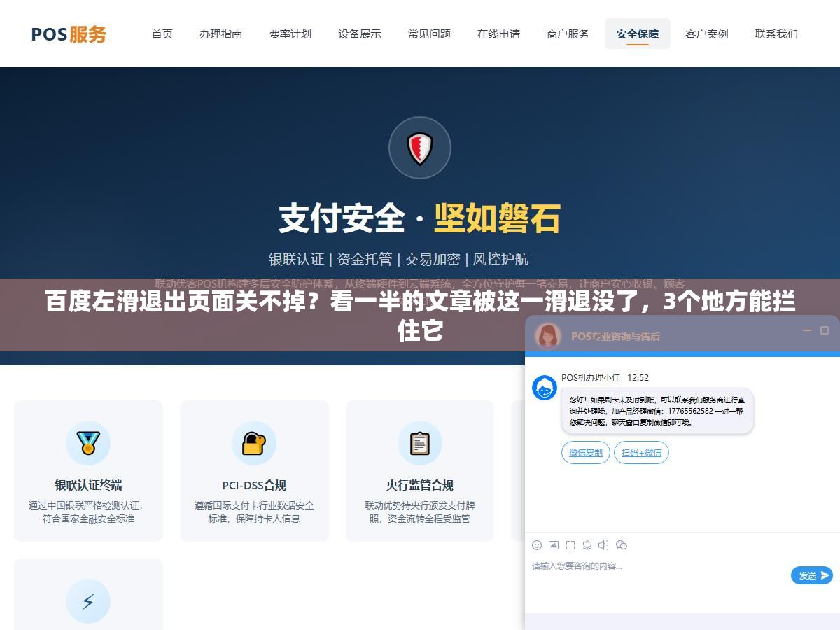Click the POS服务 site logo
The image size is (840, 630).
(x=69, y=34)
